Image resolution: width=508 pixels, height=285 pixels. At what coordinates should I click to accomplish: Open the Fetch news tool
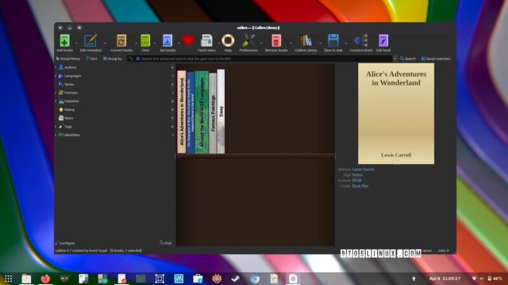[206, 41]
